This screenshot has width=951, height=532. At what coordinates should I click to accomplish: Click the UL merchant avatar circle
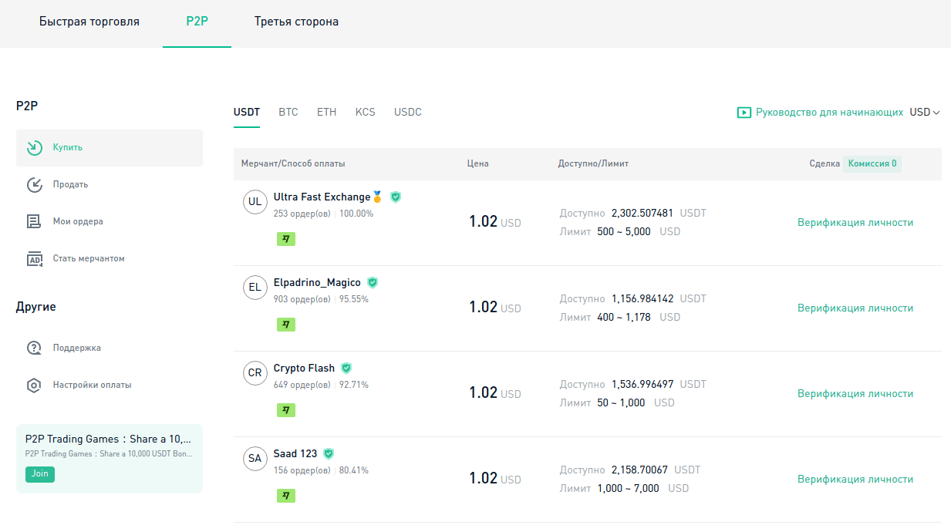tap(255, 203)
